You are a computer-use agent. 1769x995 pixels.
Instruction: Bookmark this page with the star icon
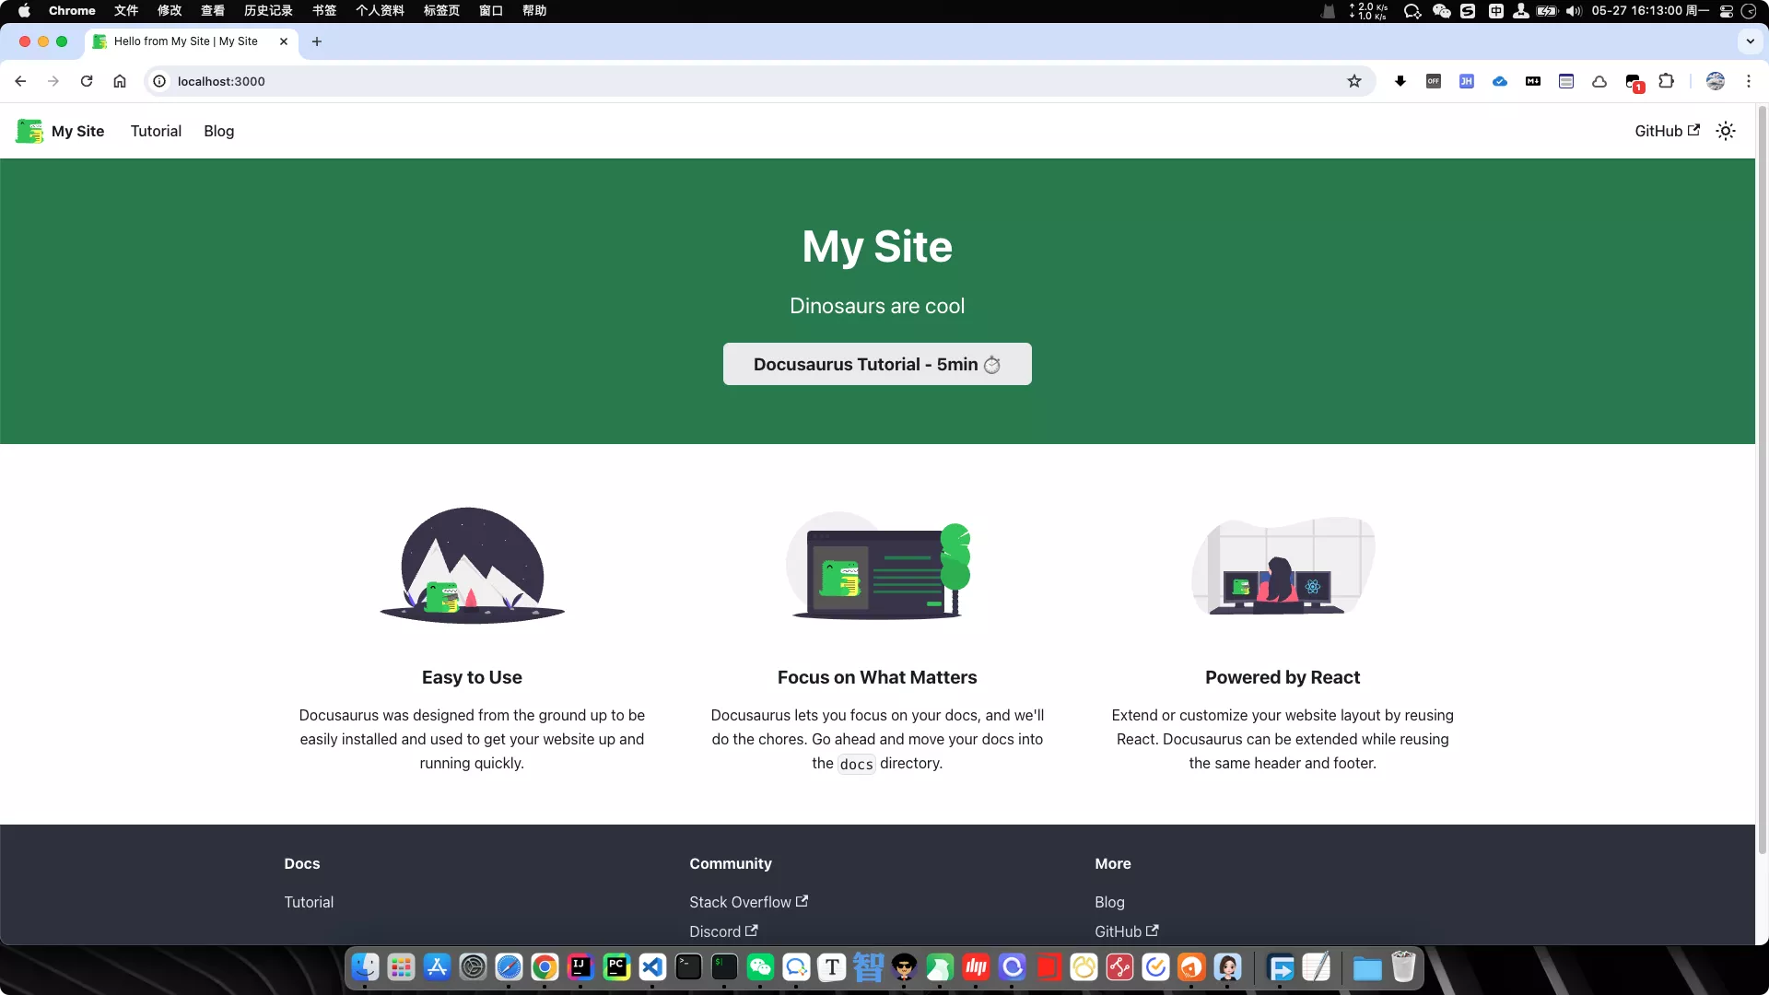pos(1354,81)
